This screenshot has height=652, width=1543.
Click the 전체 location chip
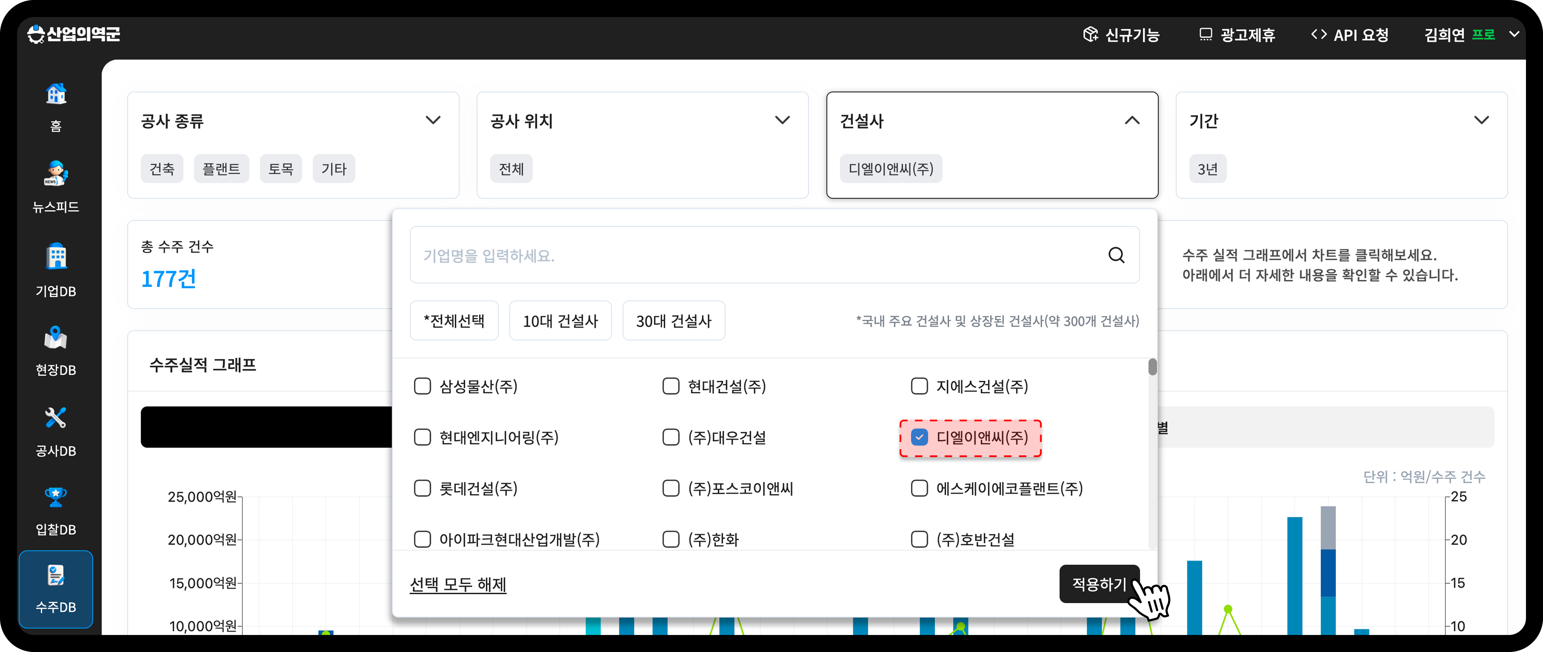(x=511, y=169)
